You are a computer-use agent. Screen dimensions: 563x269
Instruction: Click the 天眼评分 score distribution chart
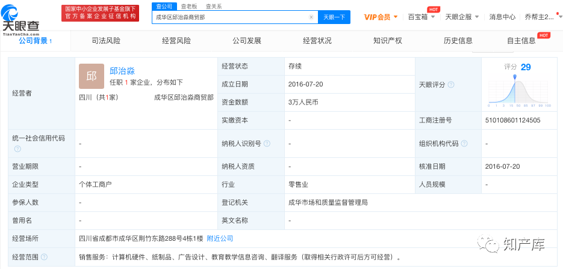click(519, 90)
